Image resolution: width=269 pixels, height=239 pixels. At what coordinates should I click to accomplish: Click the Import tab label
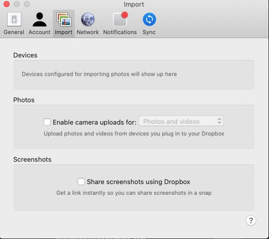(x=63, y=33)
